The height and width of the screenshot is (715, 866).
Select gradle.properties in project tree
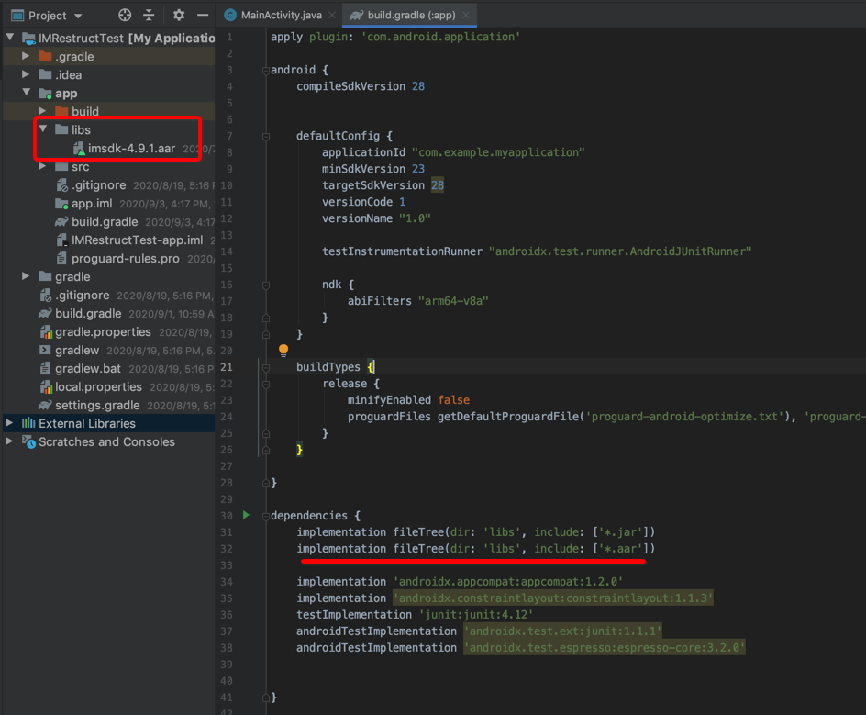[x=103, y=331]
